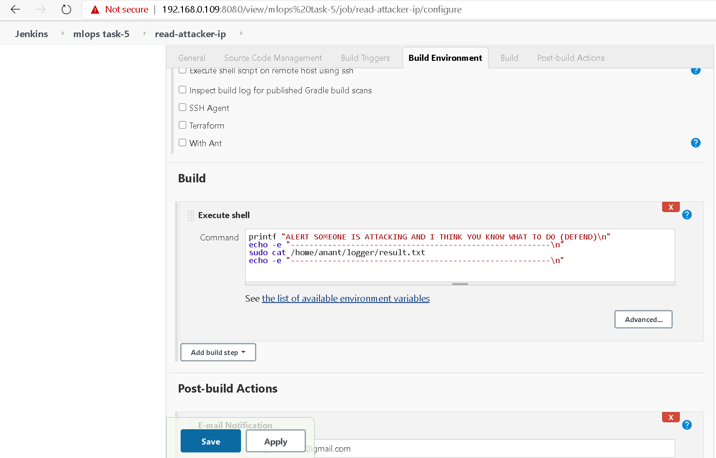Delete the Execute shell build step with the red X

point(670,207)
